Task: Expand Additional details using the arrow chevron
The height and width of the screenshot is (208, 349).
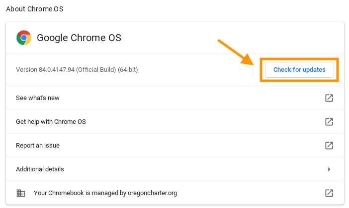Action: click(x=329, y=169)
